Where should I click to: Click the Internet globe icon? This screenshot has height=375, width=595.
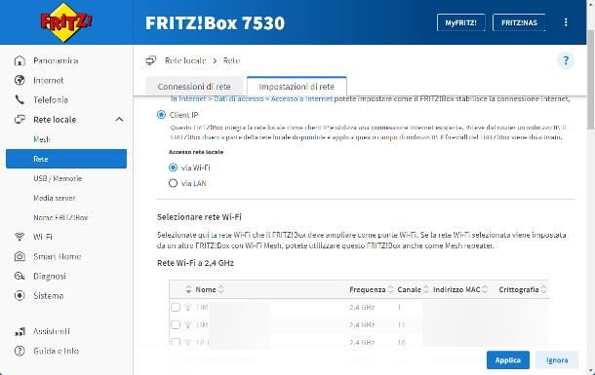coord(20,80)
